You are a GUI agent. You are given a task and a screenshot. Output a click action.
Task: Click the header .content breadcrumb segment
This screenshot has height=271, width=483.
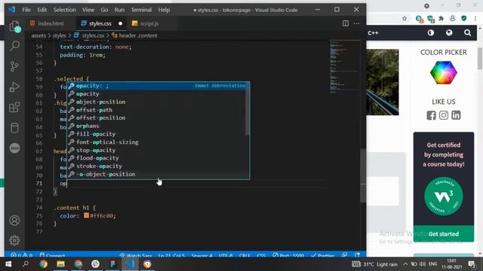click(x=137, y=35)
